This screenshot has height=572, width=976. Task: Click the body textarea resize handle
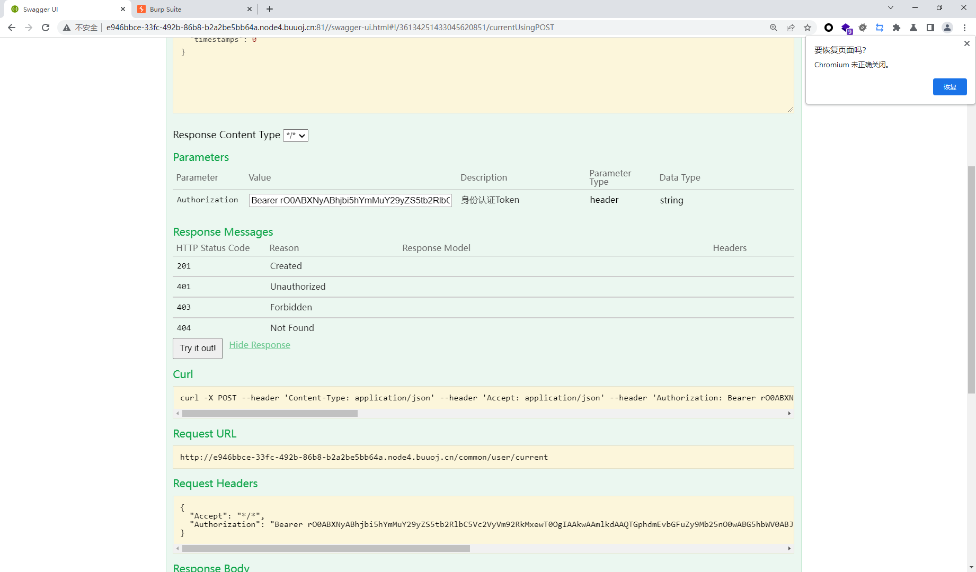coord(790,110)
